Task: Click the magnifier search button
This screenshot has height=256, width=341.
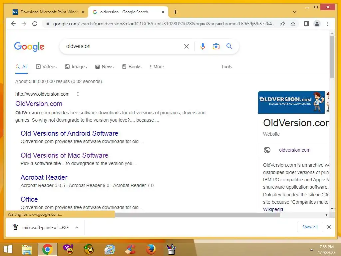Action: tap(229, 46)
